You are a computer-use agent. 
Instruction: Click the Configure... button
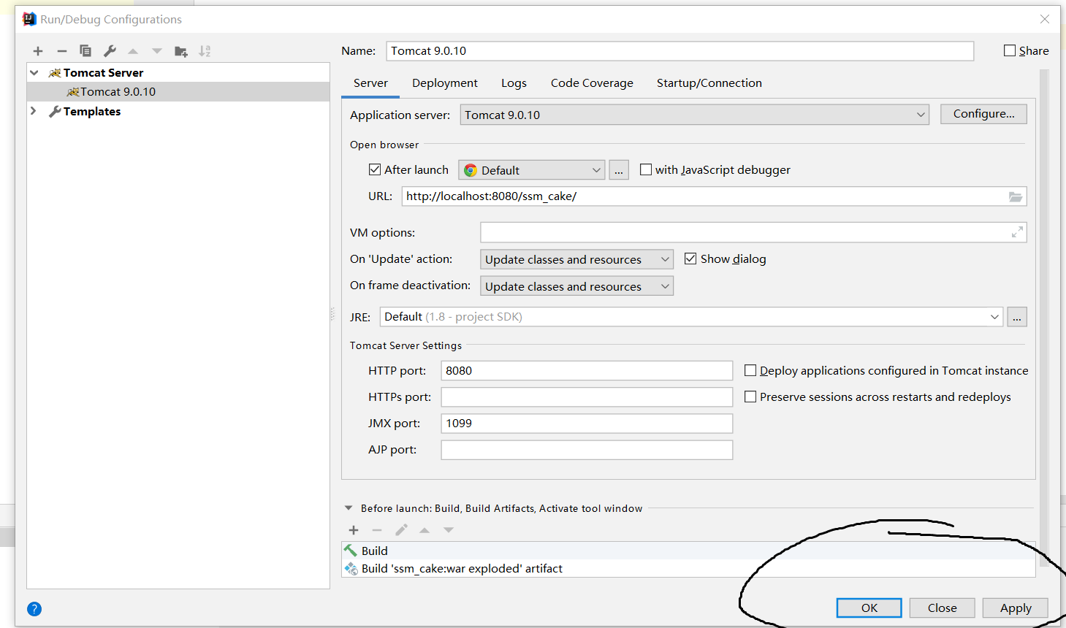point(983,114)
